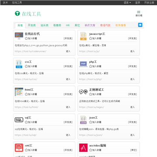The width and height of the screenshot is (157, 157).
Task: Star 在线运行代 with 加入收藏
Action: (x=31, y=38)
